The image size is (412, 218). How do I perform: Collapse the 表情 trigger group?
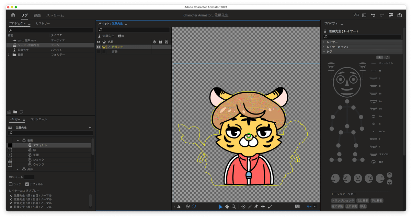coord(18,141)
